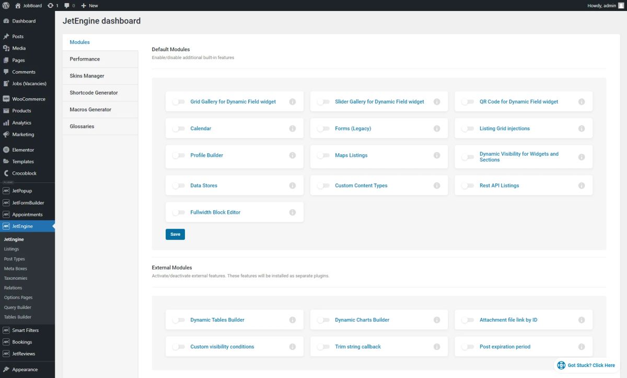The width and height of the screenshot is (627, 378).
Task: Show info for Maps Listings module
Action: coord(437,155)
